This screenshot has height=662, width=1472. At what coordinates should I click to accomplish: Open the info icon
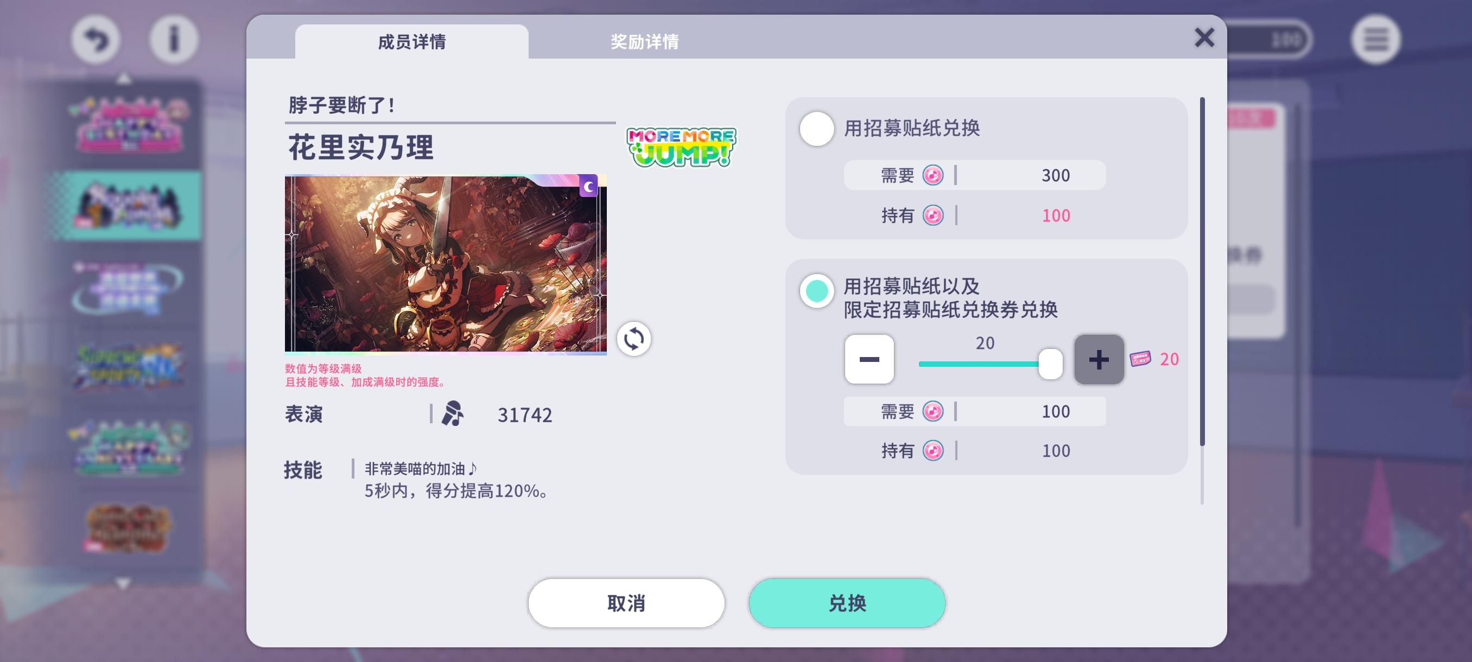174,40
